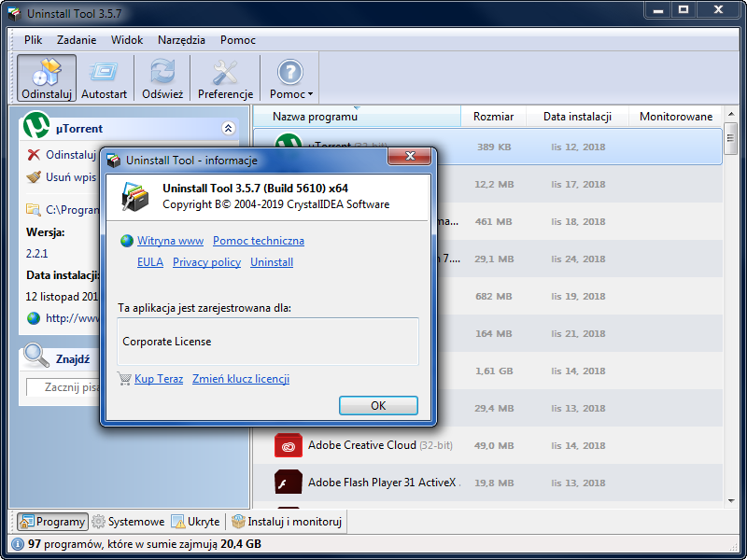Click the Usuń wpis broom icon
Viewport: 747px width, 560px height.
click(x=34, y=177)
